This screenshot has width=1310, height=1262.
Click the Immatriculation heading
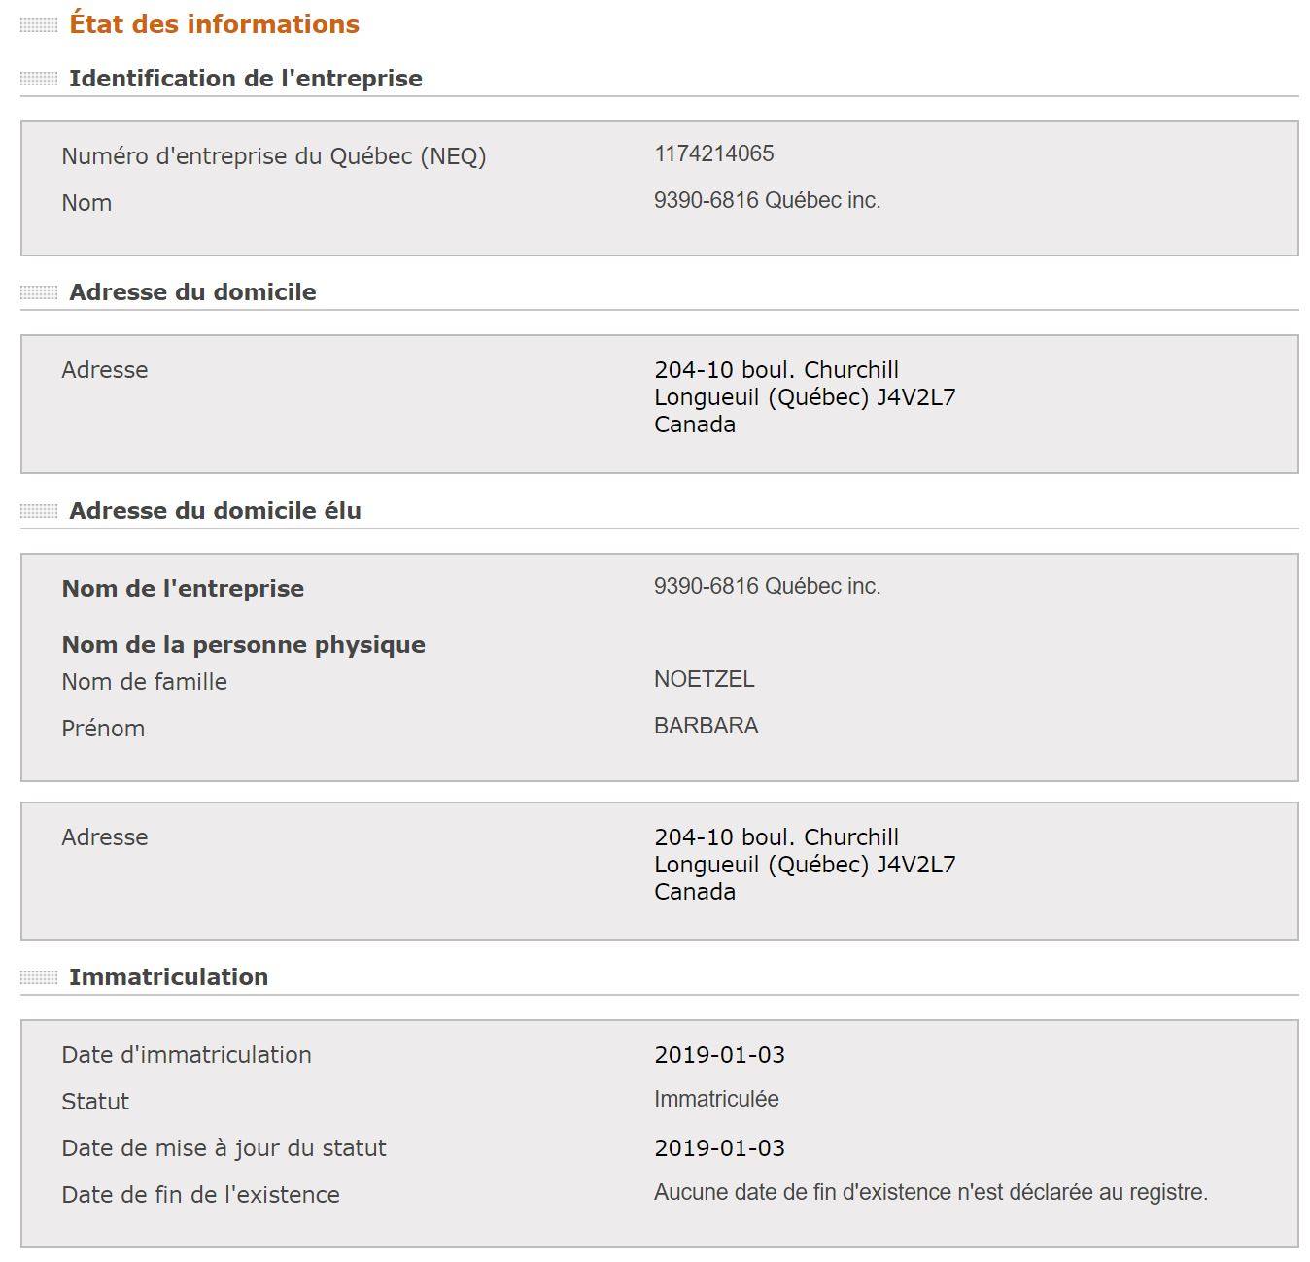click(168, 977)
